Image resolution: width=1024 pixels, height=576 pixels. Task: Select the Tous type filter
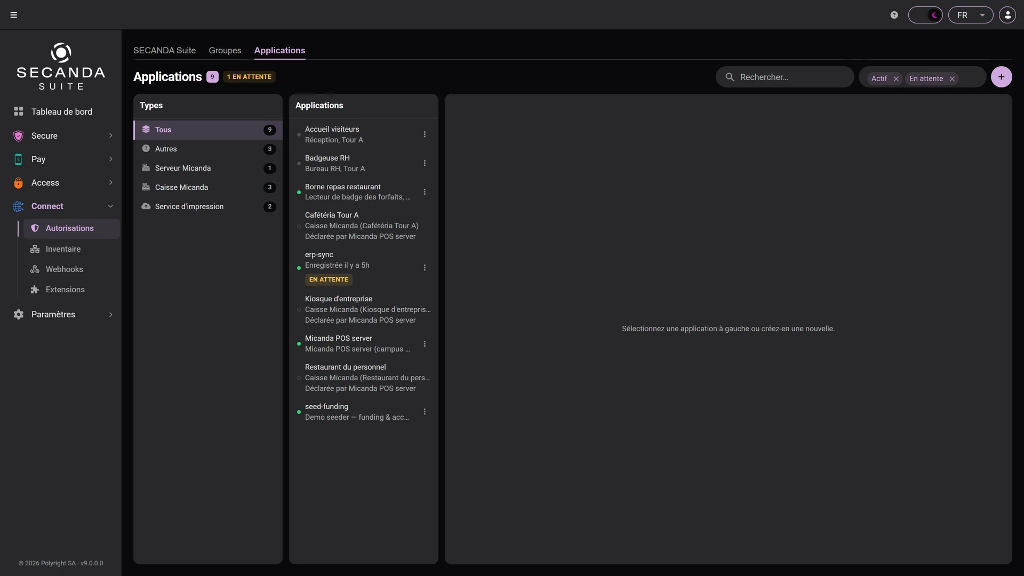coord(208,130)
